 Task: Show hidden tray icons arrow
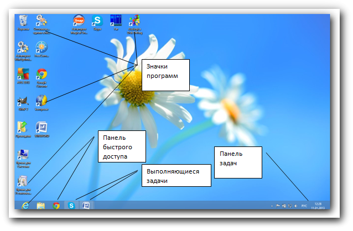tap(272, 206)
